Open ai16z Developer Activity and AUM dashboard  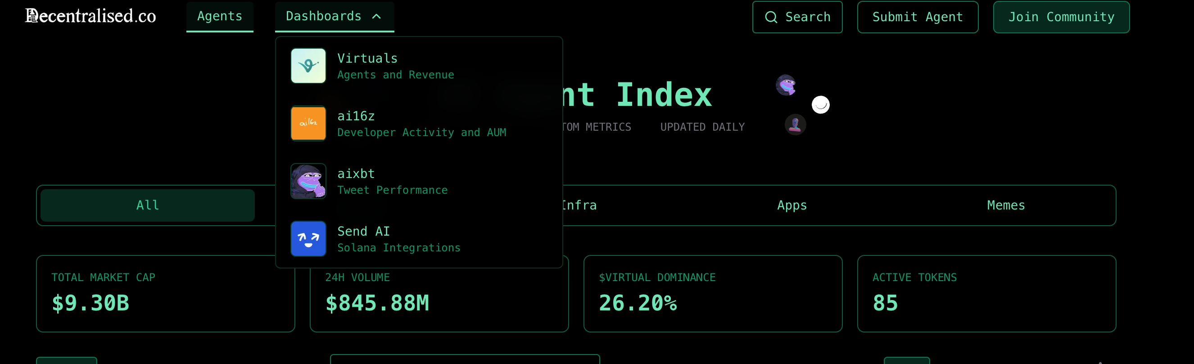(421, 124)
